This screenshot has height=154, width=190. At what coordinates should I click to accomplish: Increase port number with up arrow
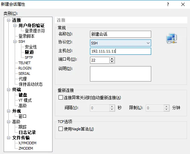click(x=112, y=59)
